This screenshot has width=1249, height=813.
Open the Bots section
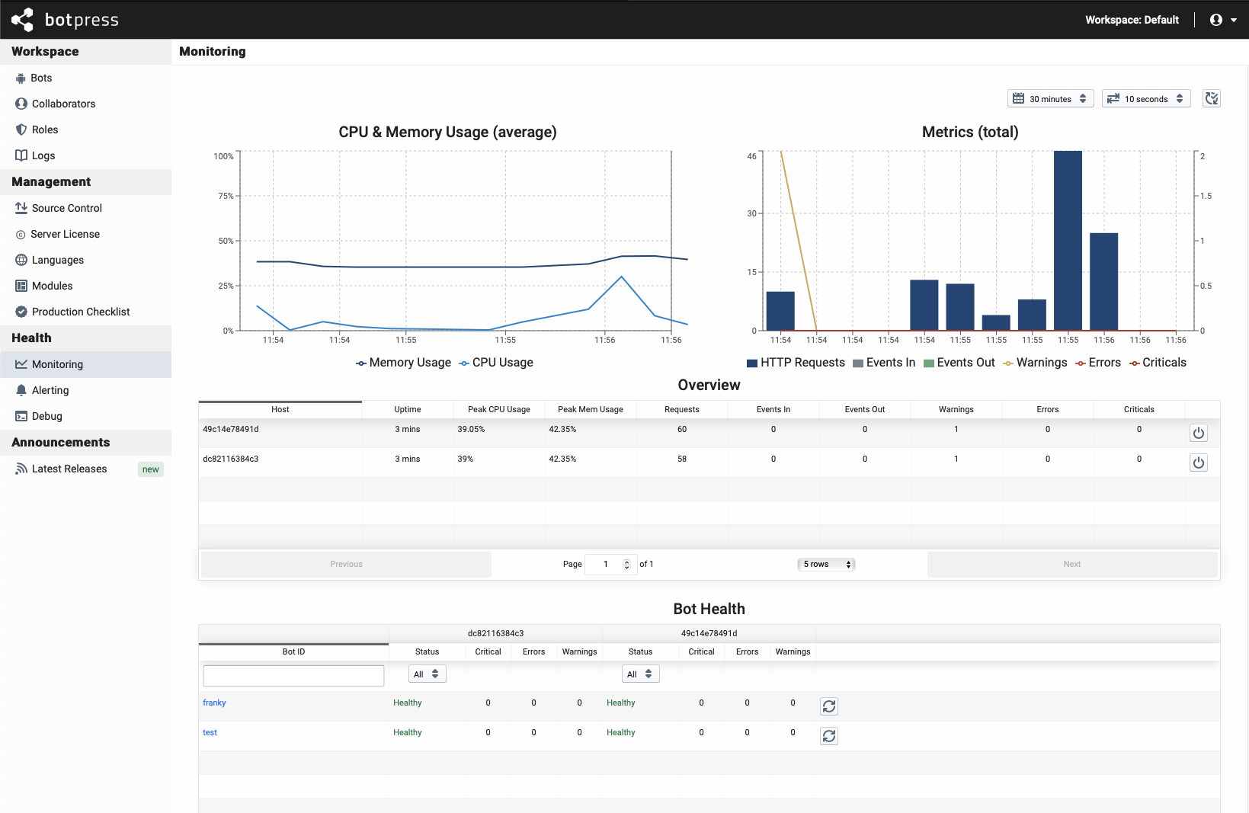[x=41, y=78]
